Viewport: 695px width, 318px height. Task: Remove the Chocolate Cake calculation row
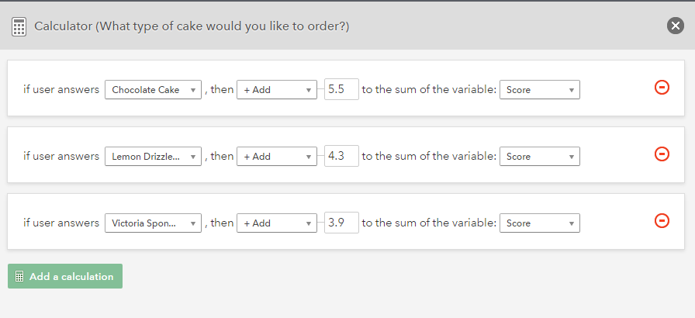[662, 88]
